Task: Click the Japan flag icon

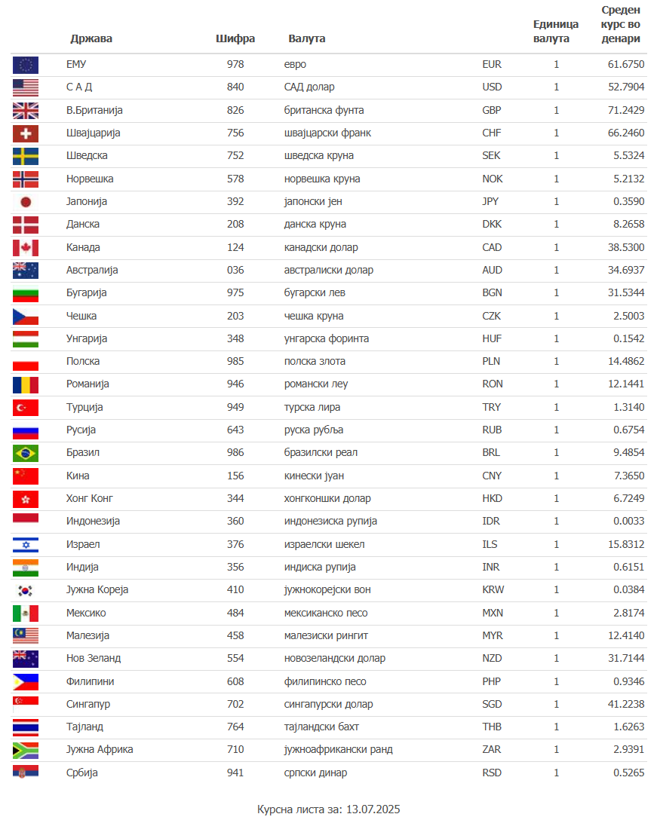Action: pos(26,202)
